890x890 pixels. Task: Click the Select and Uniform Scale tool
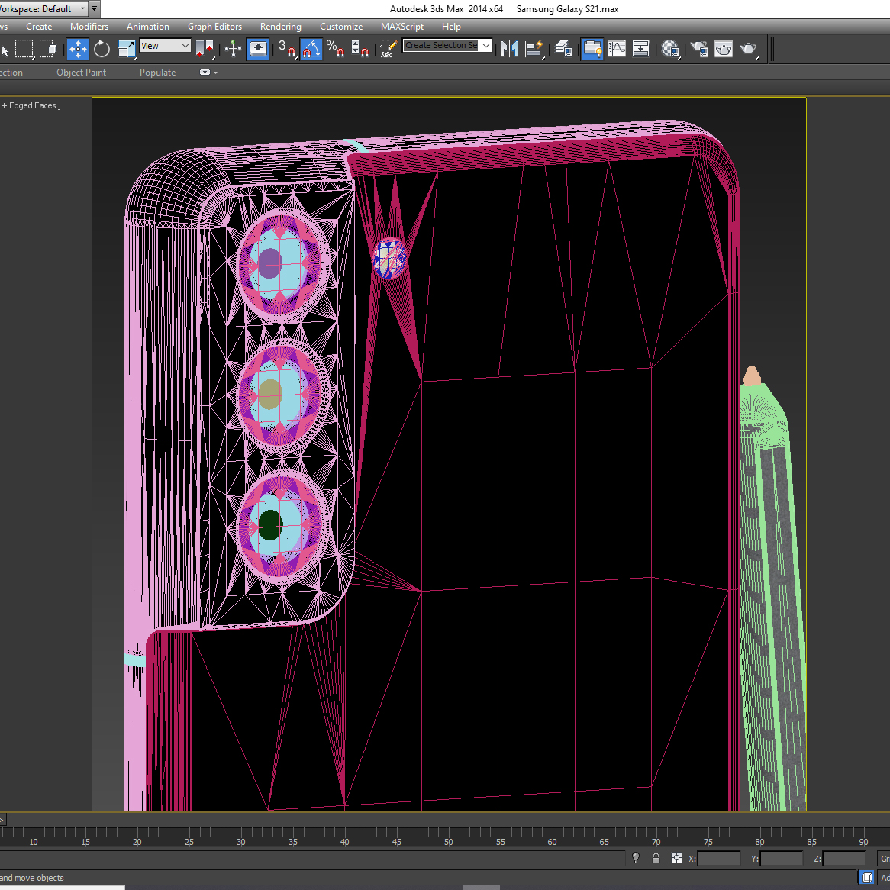(127, 50)
